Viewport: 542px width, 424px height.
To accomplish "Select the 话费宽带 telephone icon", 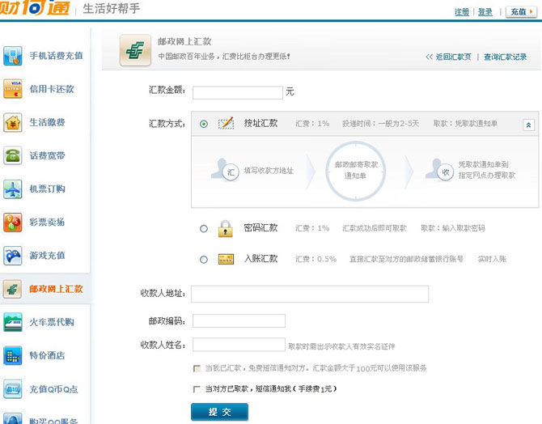I will tap(13, 155).
